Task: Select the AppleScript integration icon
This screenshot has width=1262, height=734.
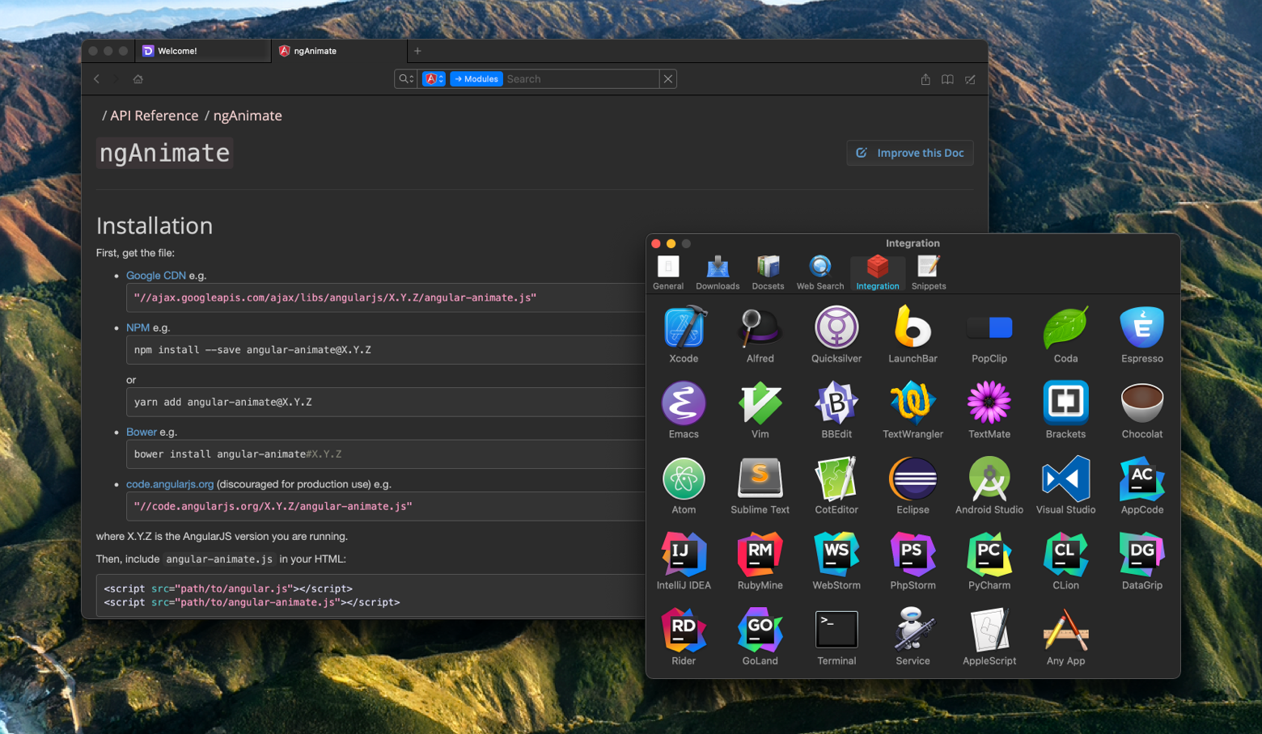Action: click(989, 630)
